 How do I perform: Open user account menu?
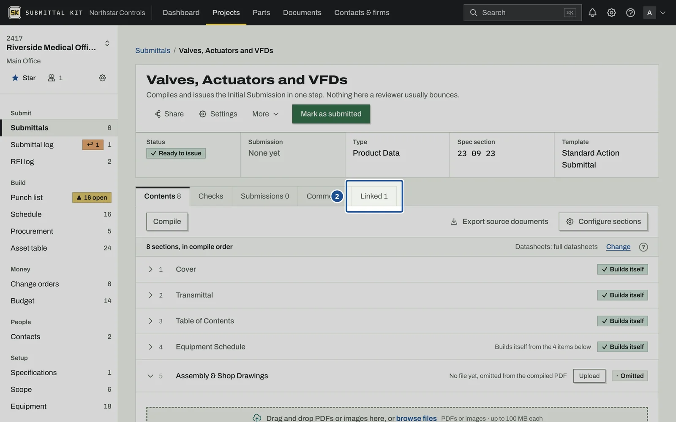tap(654, 13)
